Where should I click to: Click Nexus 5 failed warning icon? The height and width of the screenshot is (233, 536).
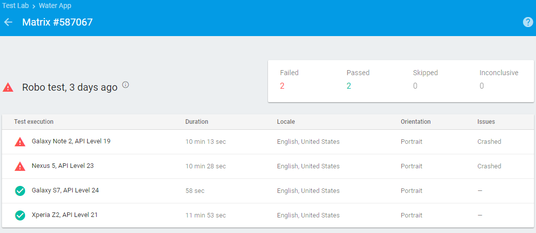click(20, 166)
